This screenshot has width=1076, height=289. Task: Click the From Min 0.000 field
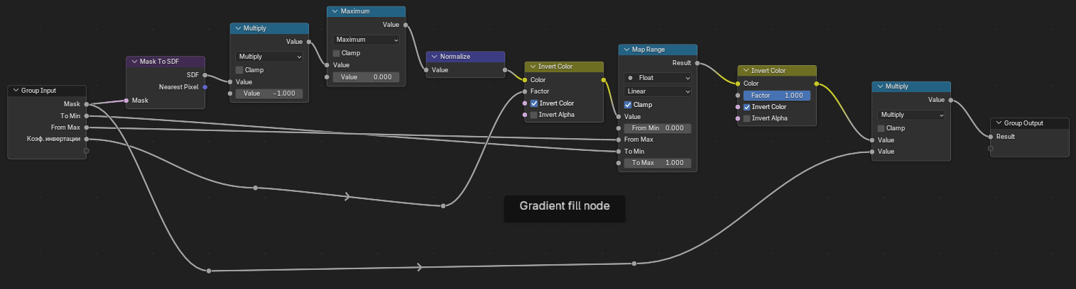point(657,128)
